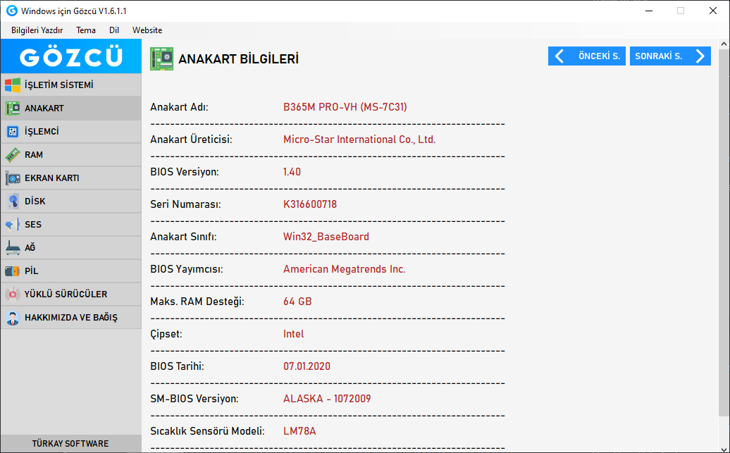Click the Anakart Üreticisi: label

pyautogui.click(x=191, y=139)
